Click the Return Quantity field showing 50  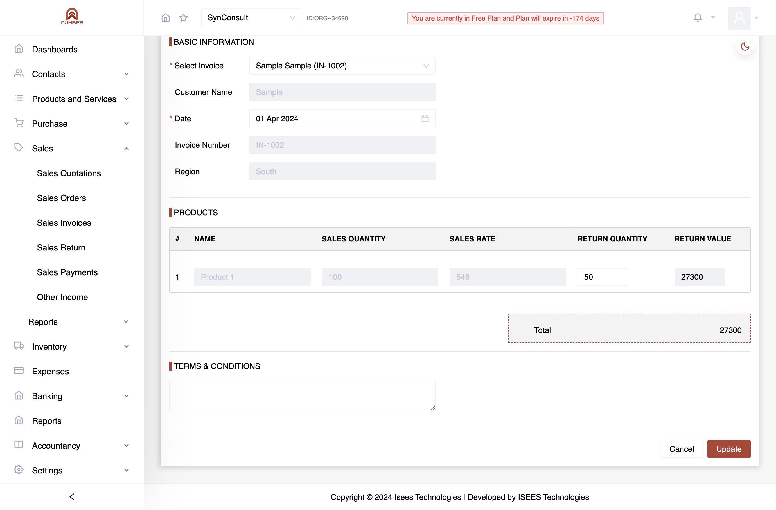click(602, 277)
